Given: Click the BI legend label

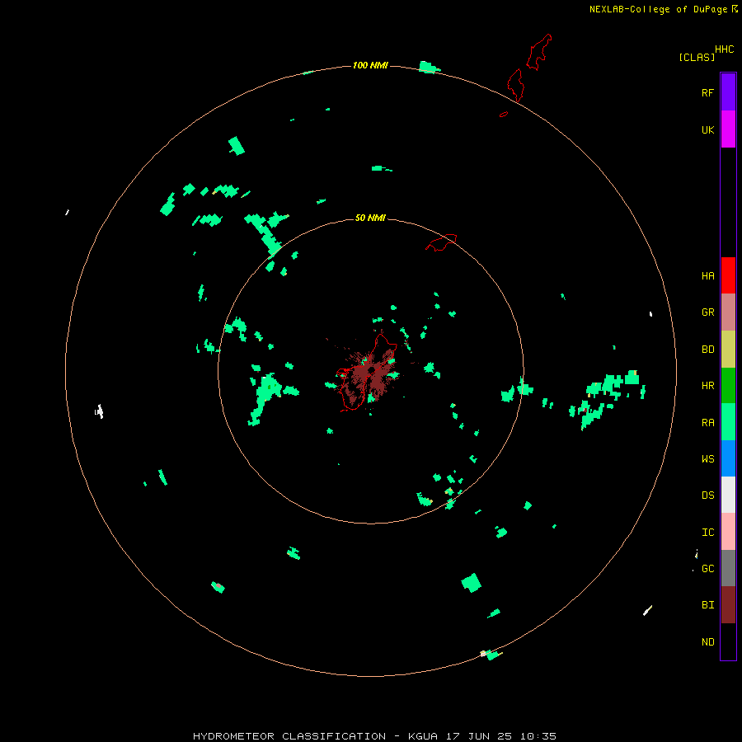Looking at the screenshot, I should (707, 605).
